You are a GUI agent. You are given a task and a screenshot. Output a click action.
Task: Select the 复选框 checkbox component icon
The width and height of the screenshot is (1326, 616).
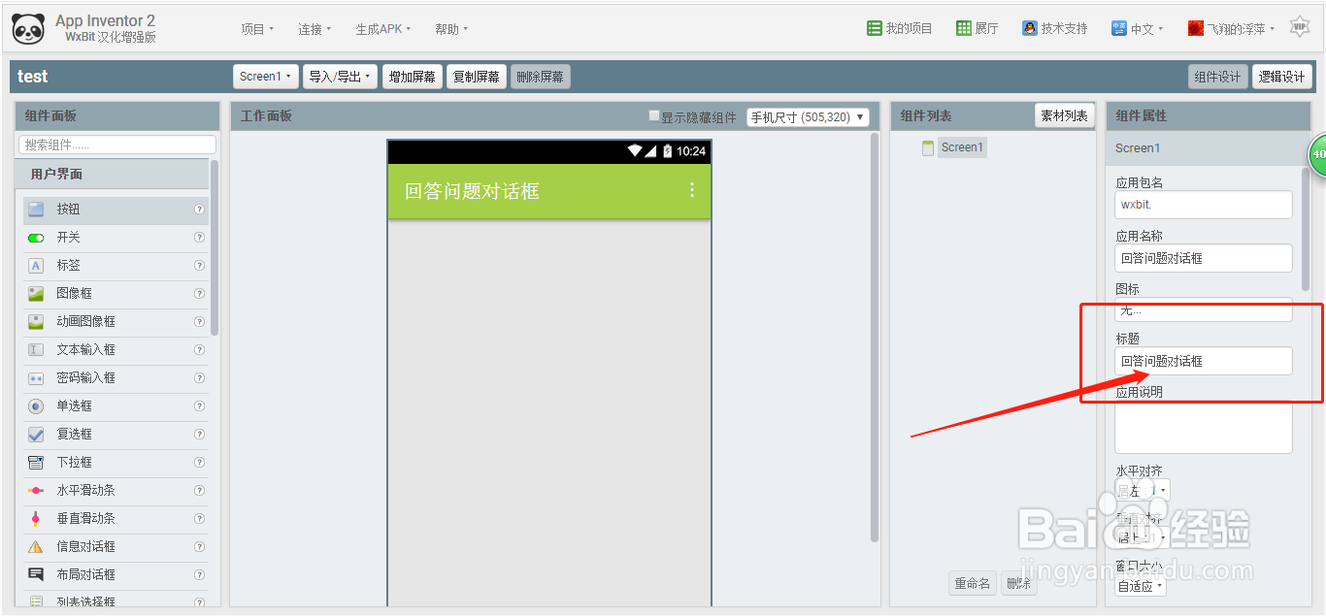(x=36, y=435)
